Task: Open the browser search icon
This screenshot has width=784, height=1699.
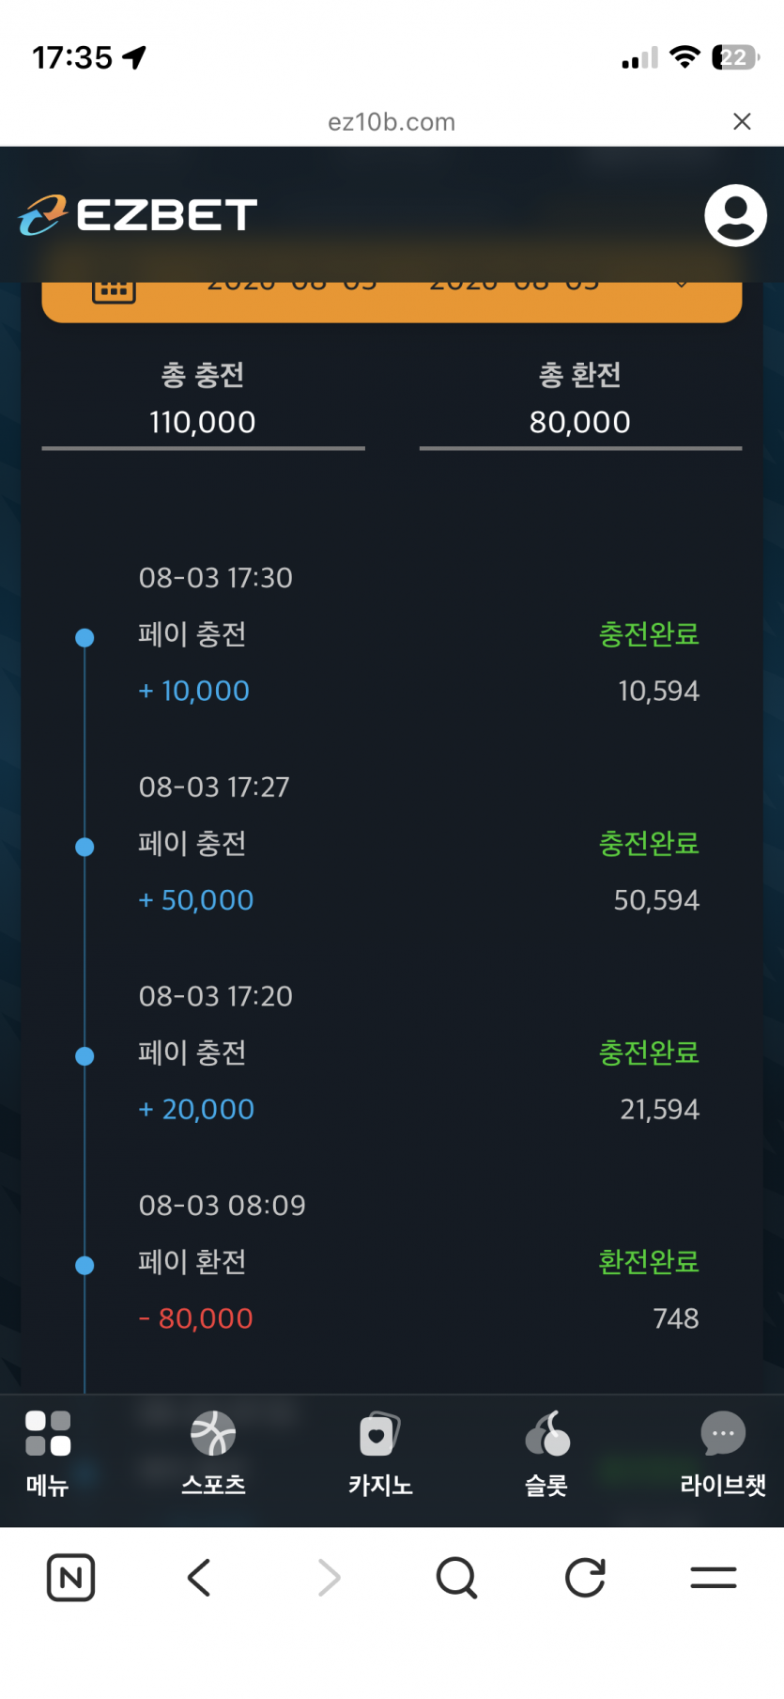Action: (x=457, y=1577)
